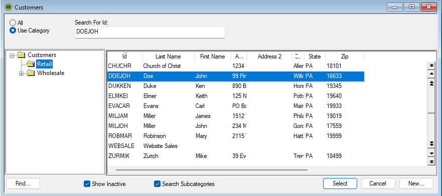
Task: Click the page-up double-arrow button
Action: point(431,83)
